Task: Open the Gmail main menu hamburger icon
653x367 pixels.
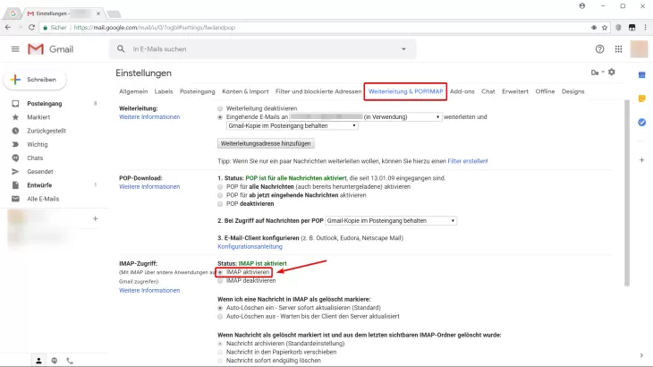Action: tap(15, 48)
